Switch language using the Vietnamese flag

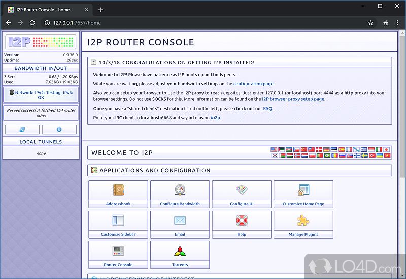tap(387, 156)
